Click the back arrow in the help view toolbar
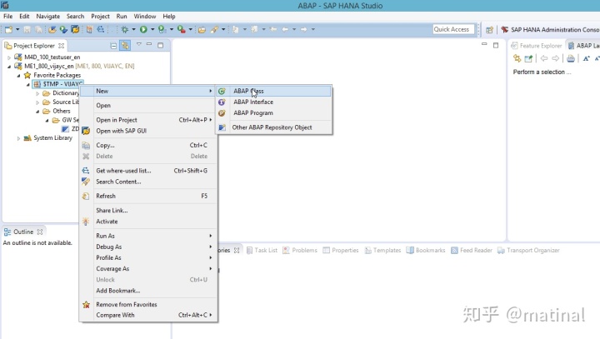600x339 pixels. coord(543,58)
